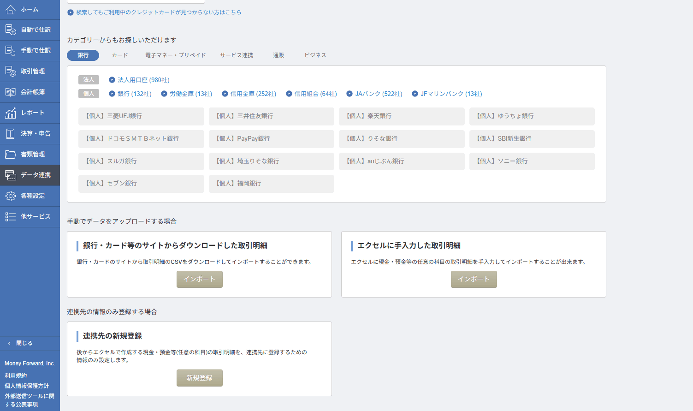693x411 pixels.
Task: Switch to the カード category tab
Action: pyautogui.click(x=120, y=55)
